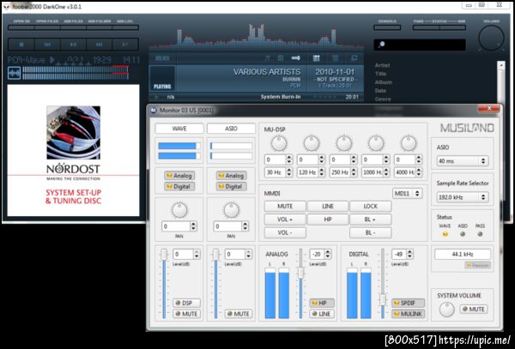Click the DIGITAL level fader handle
Screen dimensions: 515x349
(x=383, y=299)
